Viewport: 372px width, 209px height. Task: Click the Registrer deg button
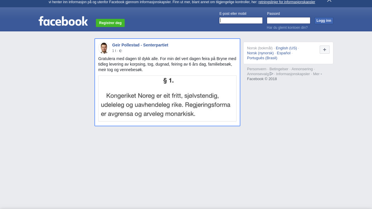[x=110, y=23]
